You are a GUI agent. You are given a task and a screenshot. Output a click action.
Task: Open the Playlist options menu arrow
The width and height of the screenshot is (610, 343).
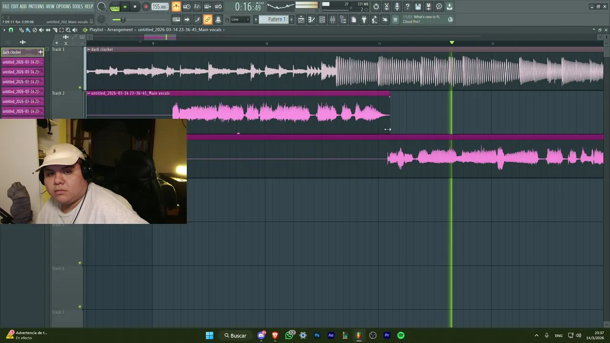[4, 30]
